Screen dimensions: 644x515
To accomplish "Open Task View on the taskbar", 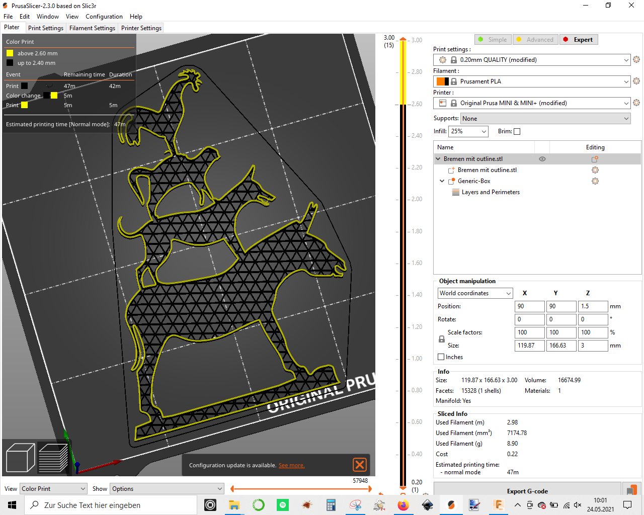I will [210, 505].
